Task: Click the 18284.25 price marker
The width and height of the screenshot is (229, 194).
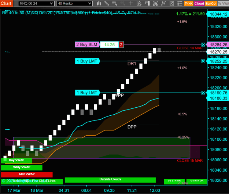Action: [x=218, y=45]
